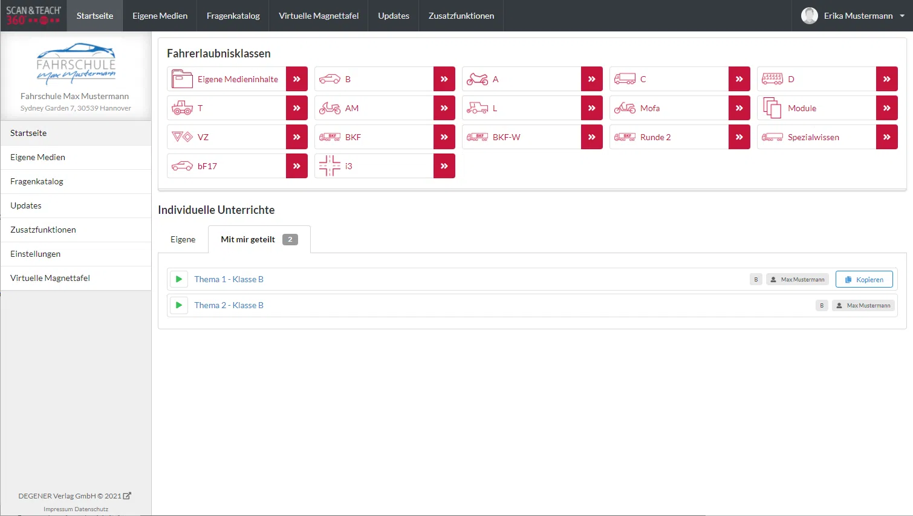Start playback of Thema 2 - Klasse B

tap(179, 305)
